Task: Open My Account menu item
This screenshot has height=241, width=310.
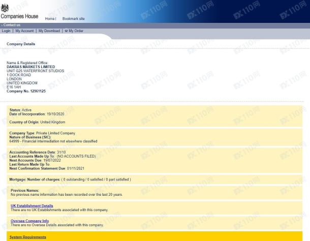Action: coord(24,31)
